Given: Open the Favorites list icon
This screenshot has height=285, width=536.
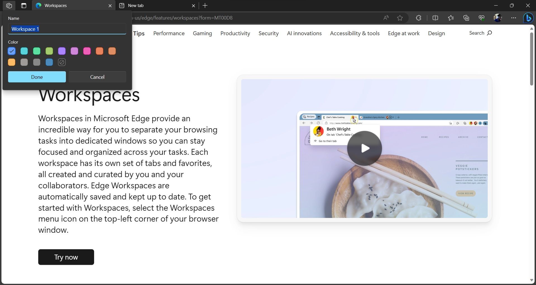Looking at the screenshot, I should tap(451, 18).
